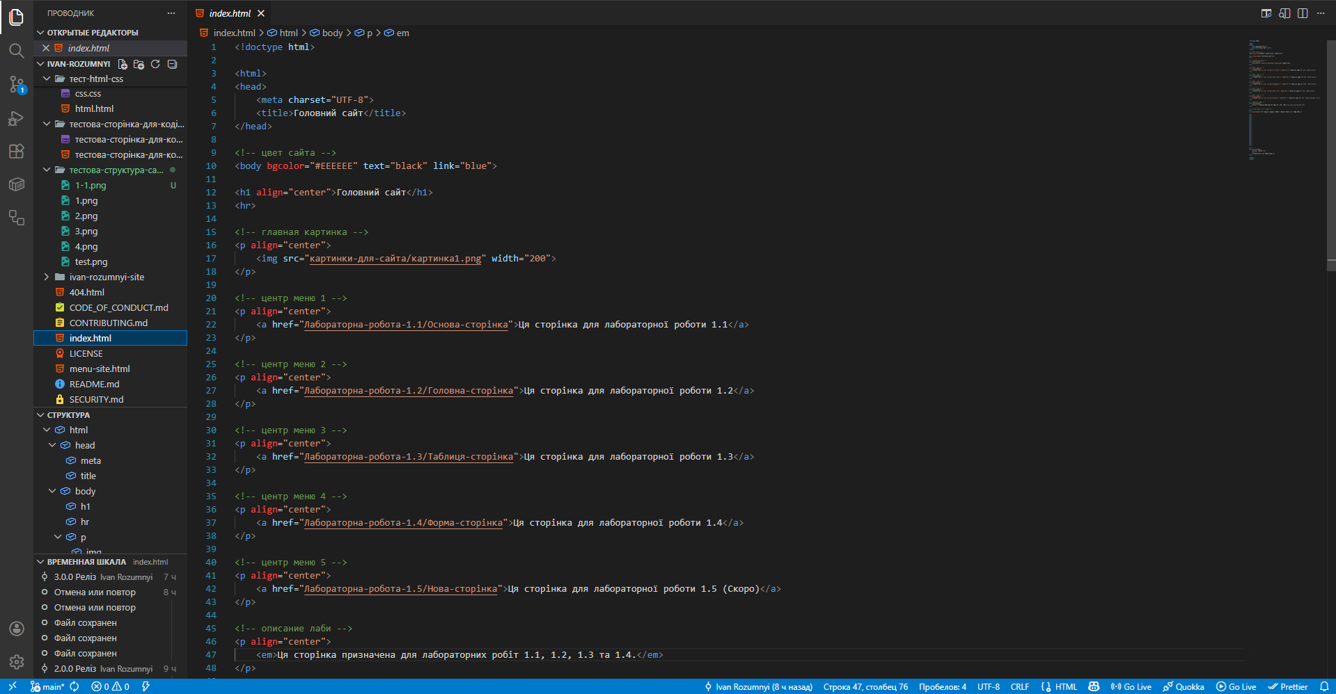
Task: Click the main* branch in status bar
Action: [x=47, y=686]
